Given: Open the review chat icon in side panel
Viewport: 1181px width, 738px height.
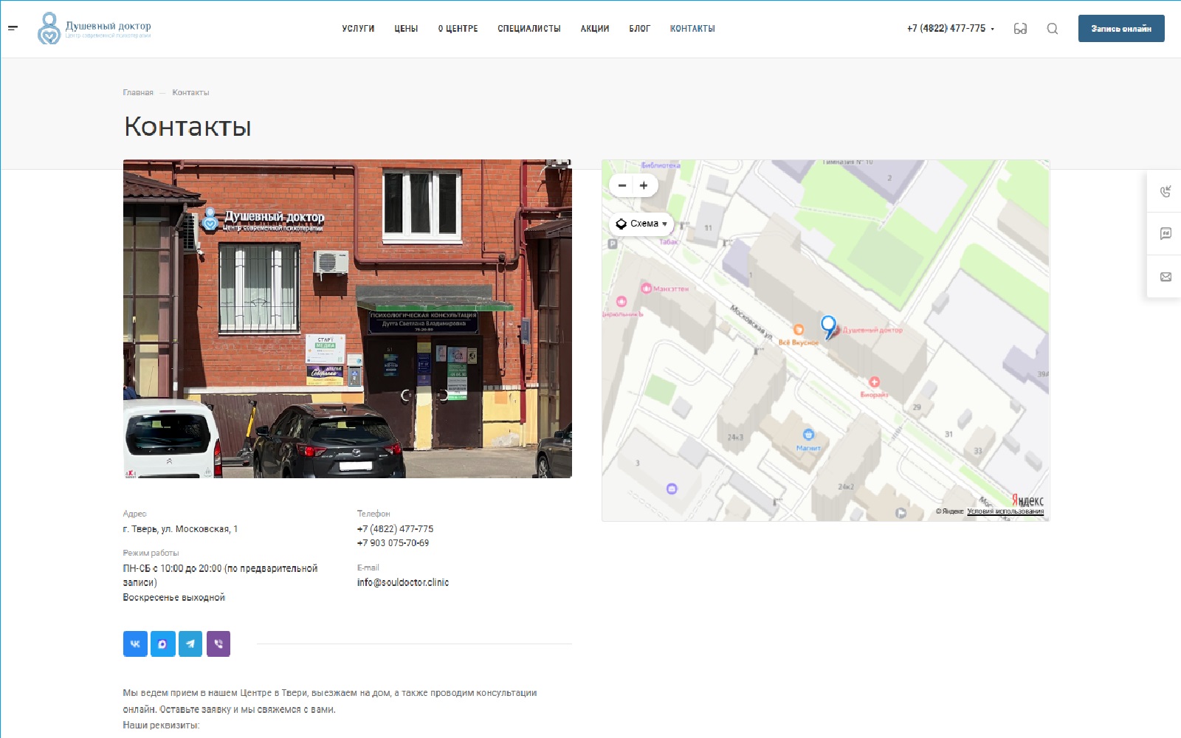Looking at the screenshot, I should pyautogui.click(x=1165, y=234).
